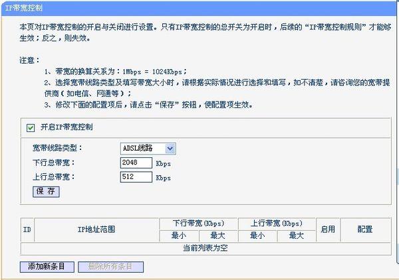The height and width of the screenshot is (280, 399).
Task: Click the 上行总带宽 field showing 512
Action: click(137, 177)
